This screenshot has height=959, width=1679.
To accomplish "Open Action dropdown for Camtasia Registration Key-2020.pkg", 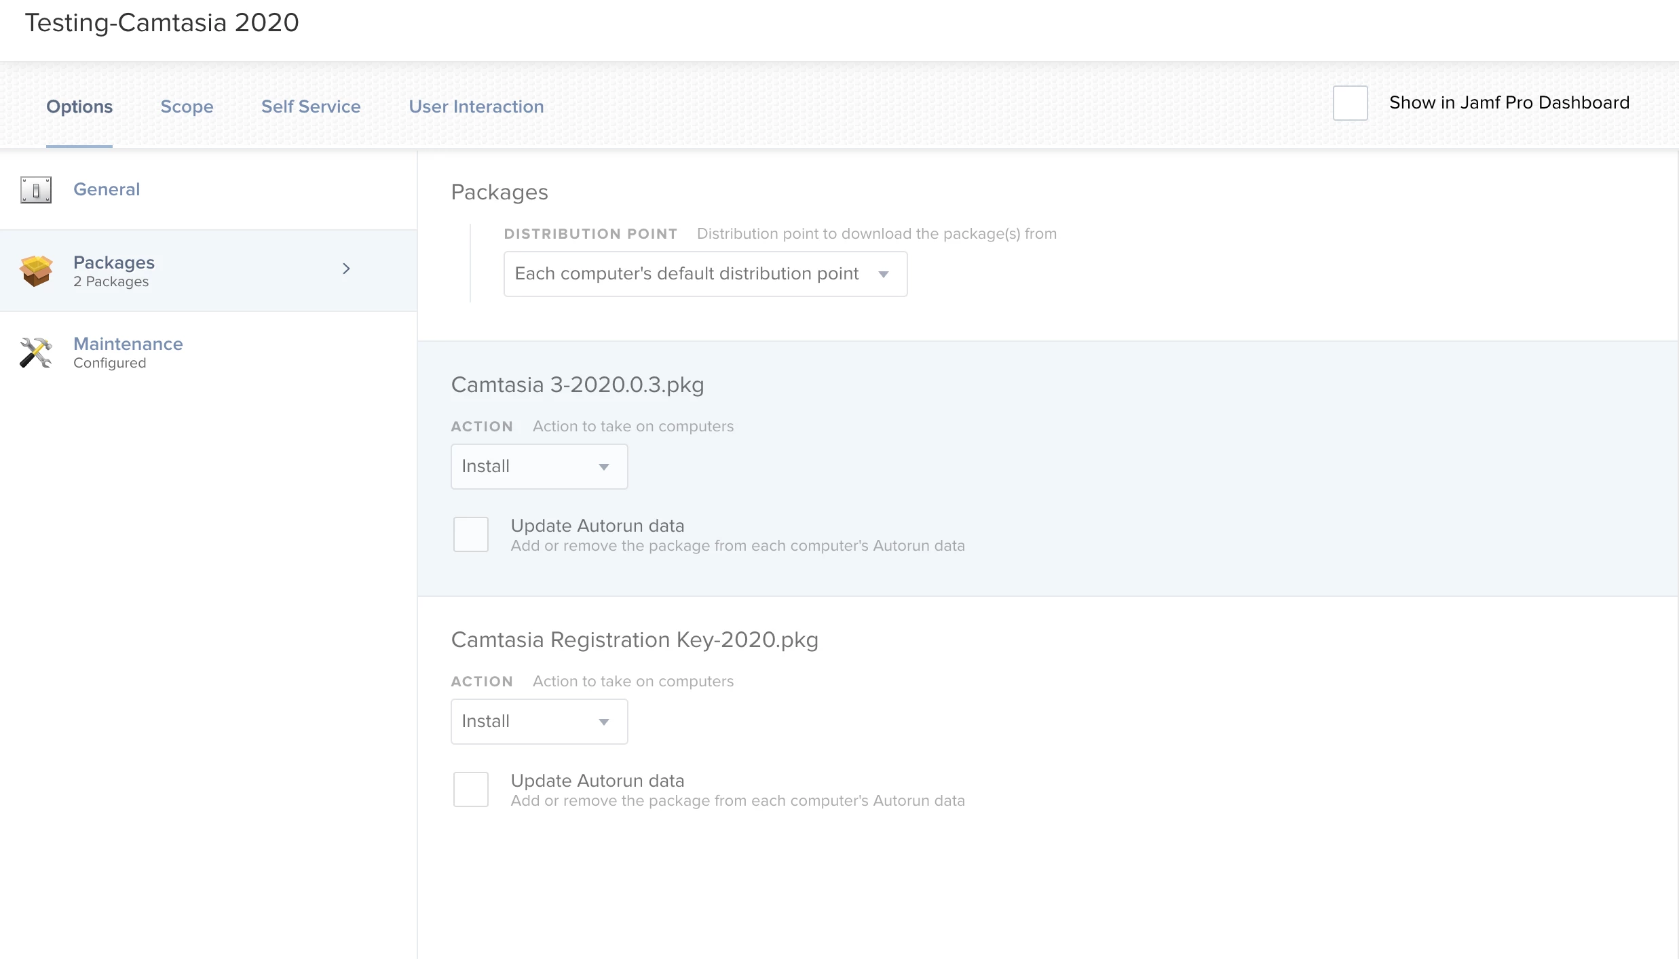I will click(x=539, y=722).
